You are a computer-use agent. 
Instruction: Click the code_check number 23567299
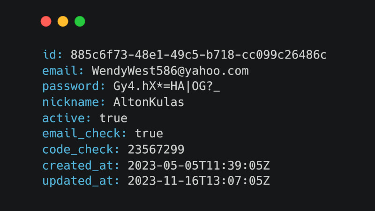tap(156, 150)
